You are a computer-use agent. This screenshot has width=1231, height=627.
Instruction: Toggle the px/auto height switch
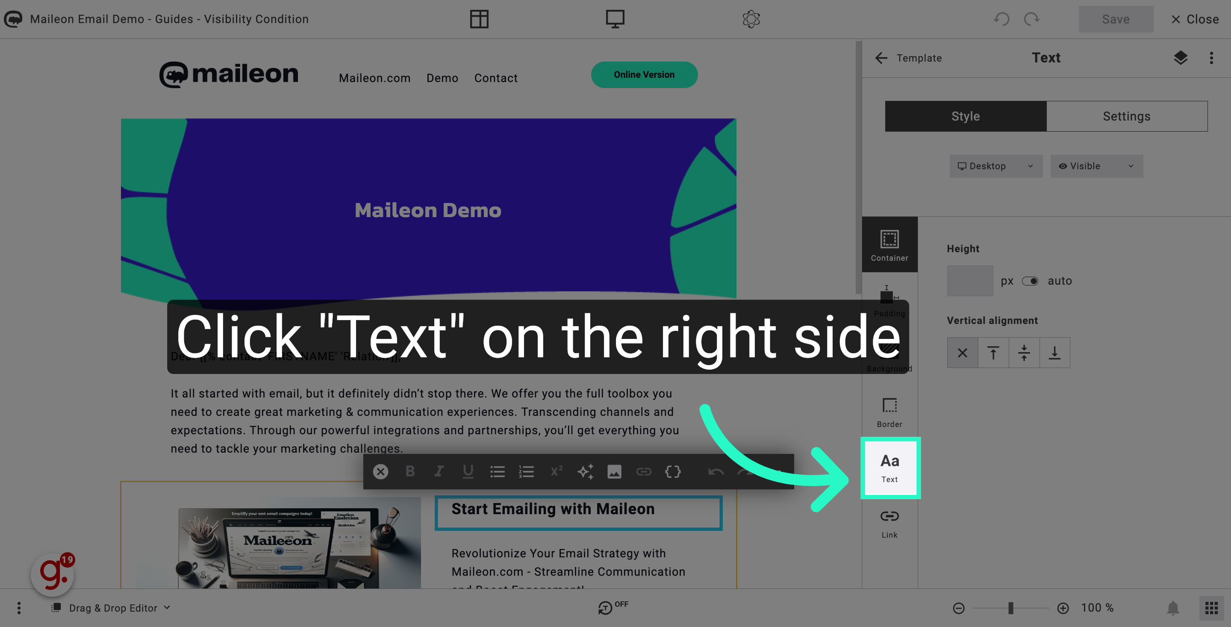point(1030,281)
